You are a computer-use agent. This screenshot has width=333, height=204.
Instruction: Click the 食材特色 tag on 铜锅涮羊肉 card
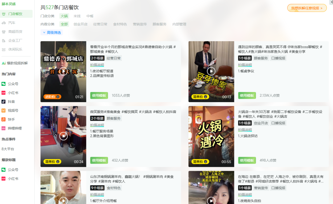pyautogui.click(x=113, y=188)
